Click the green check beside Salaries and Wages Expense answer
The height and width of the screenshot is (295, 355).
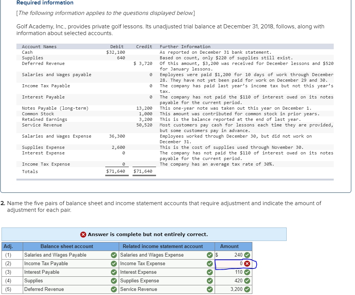[x=210, y=255]
